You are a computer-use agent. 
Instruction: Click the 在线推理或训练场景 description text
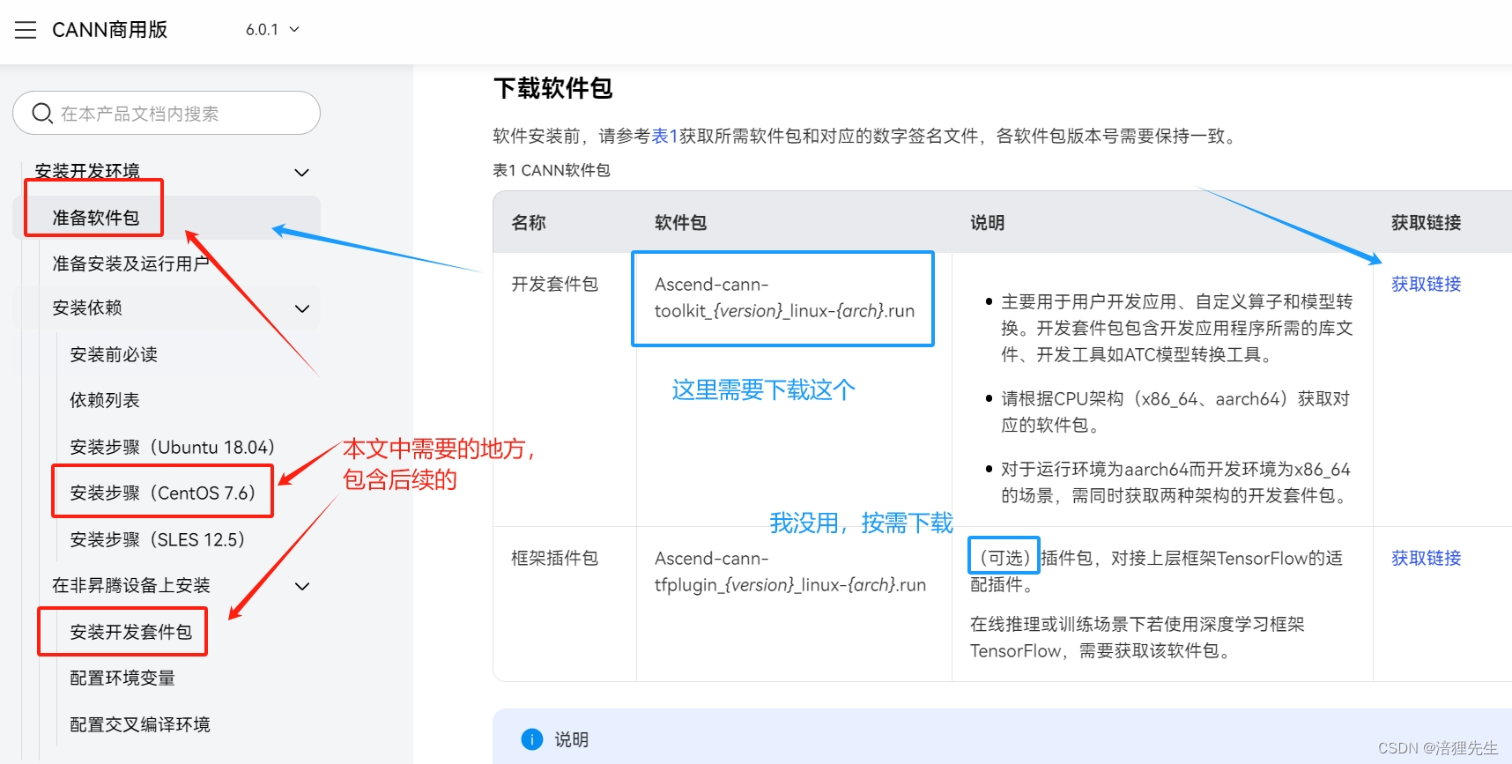click(x=1138, y=637)
